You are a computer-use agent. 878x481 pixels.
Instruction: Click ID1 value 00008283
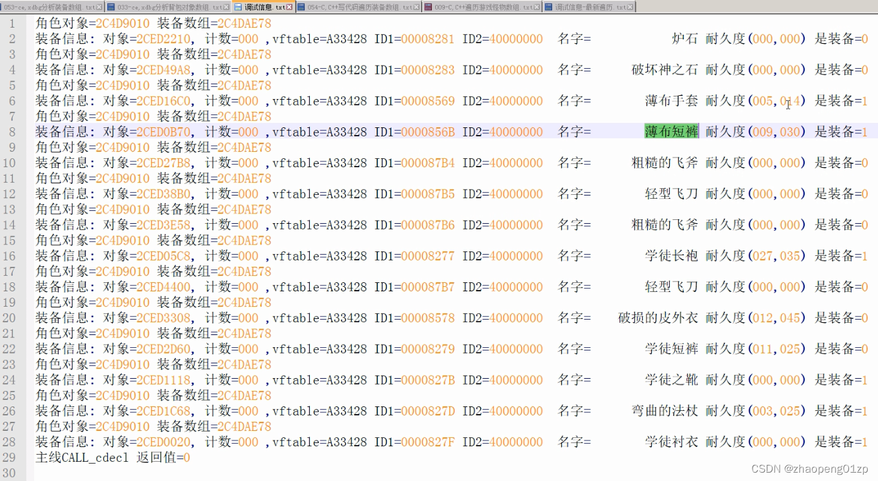click(427, 69)
